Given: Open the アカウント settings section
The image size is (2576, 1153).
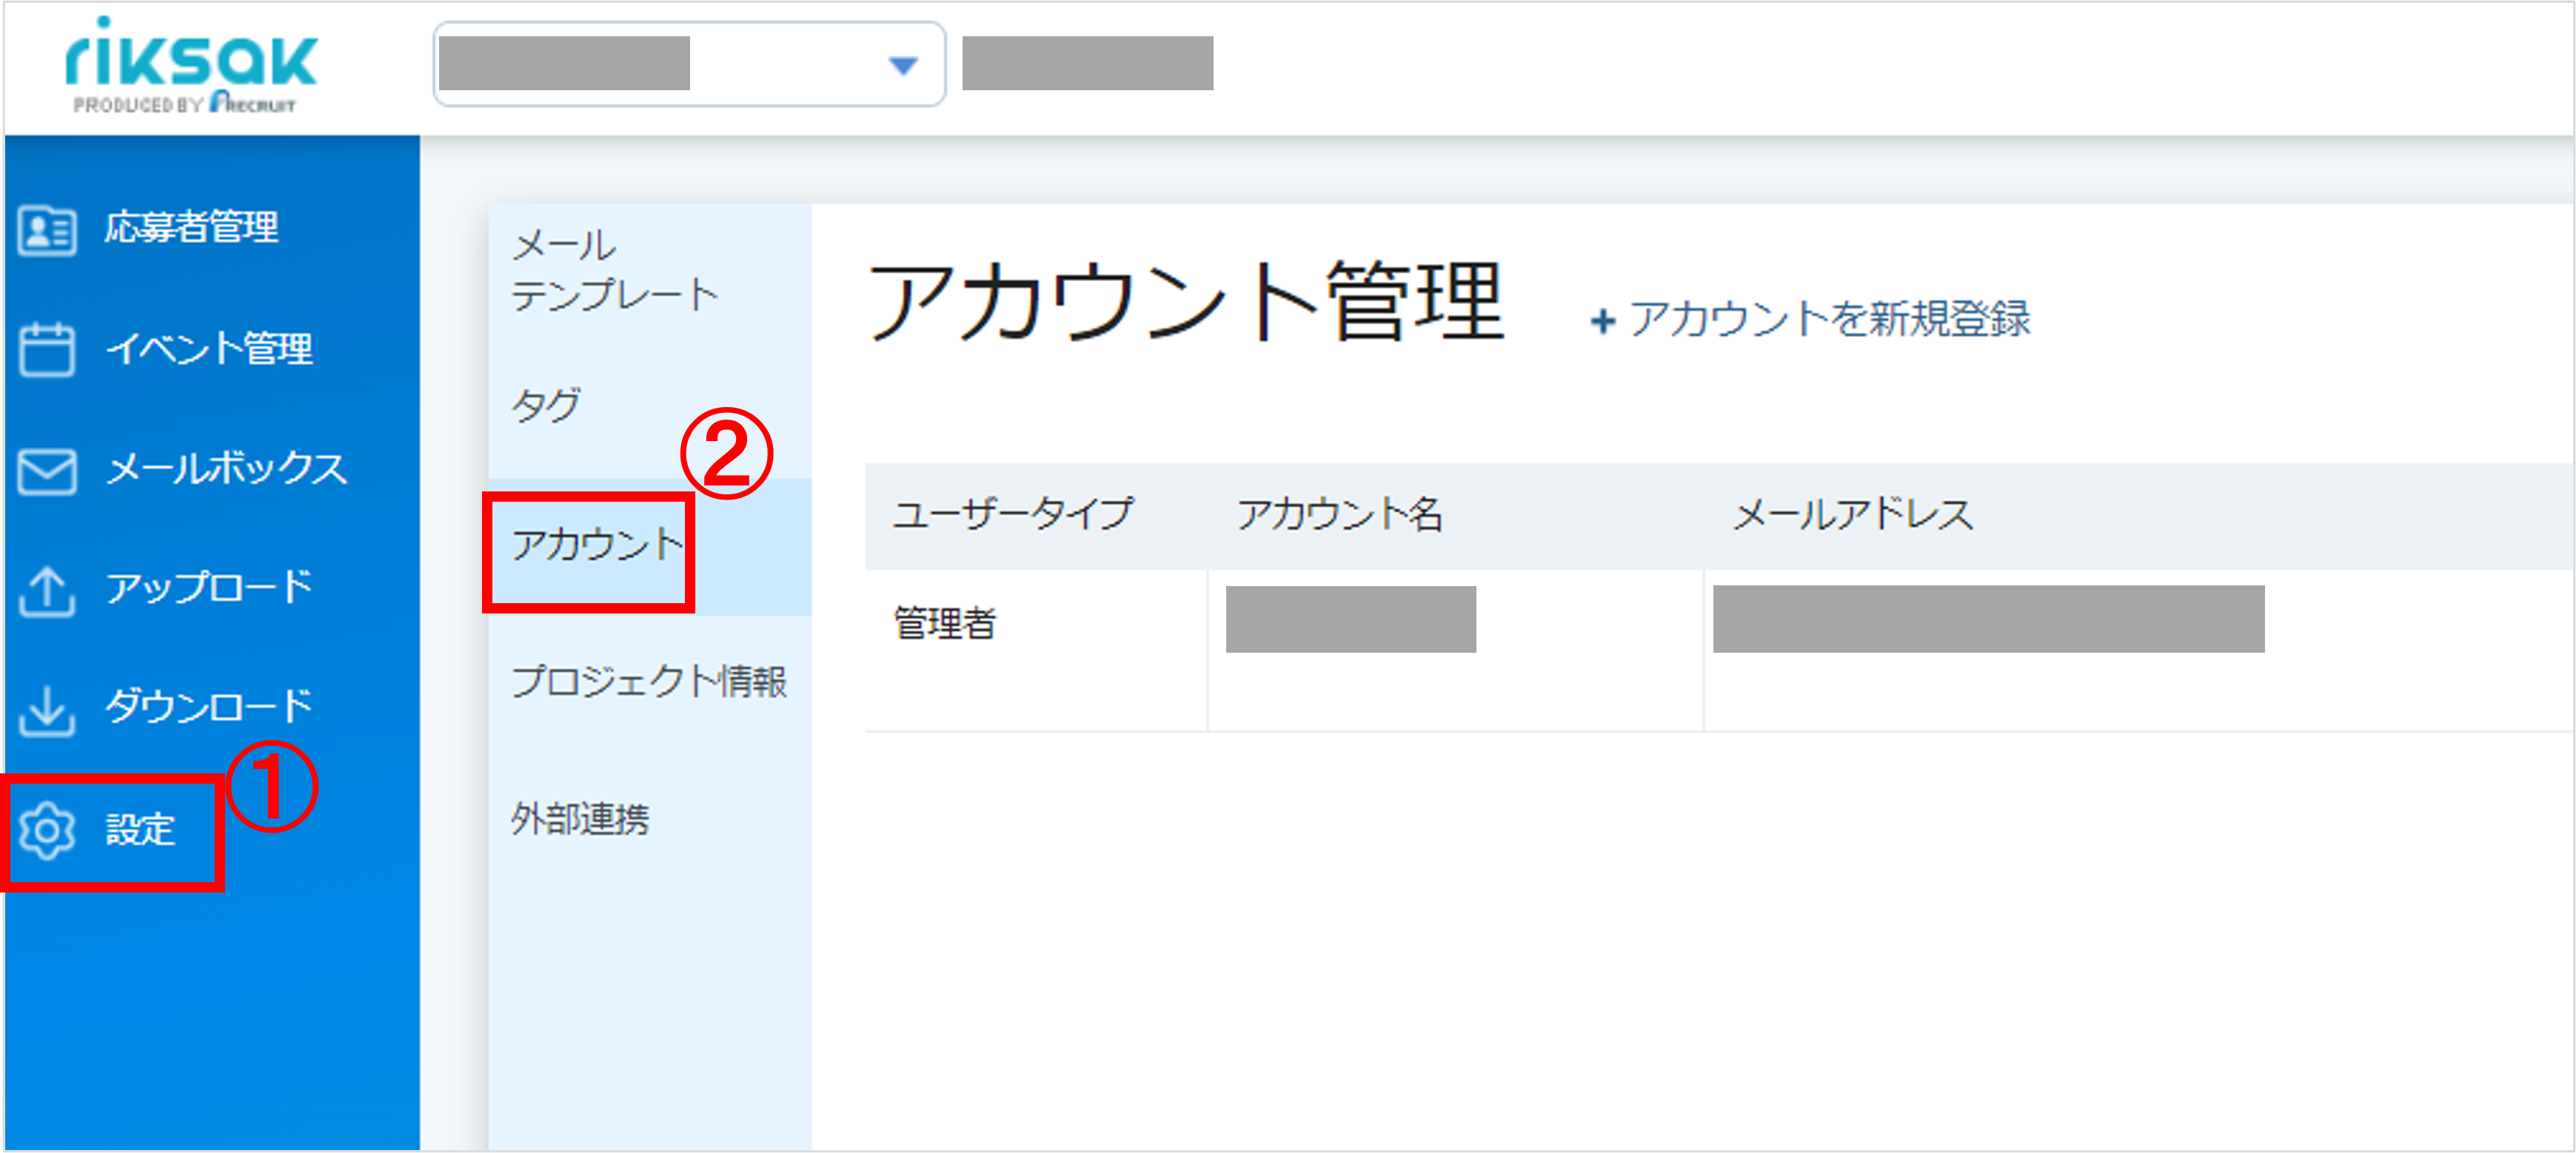Looking at the screenshot, I should pos(598,545).
